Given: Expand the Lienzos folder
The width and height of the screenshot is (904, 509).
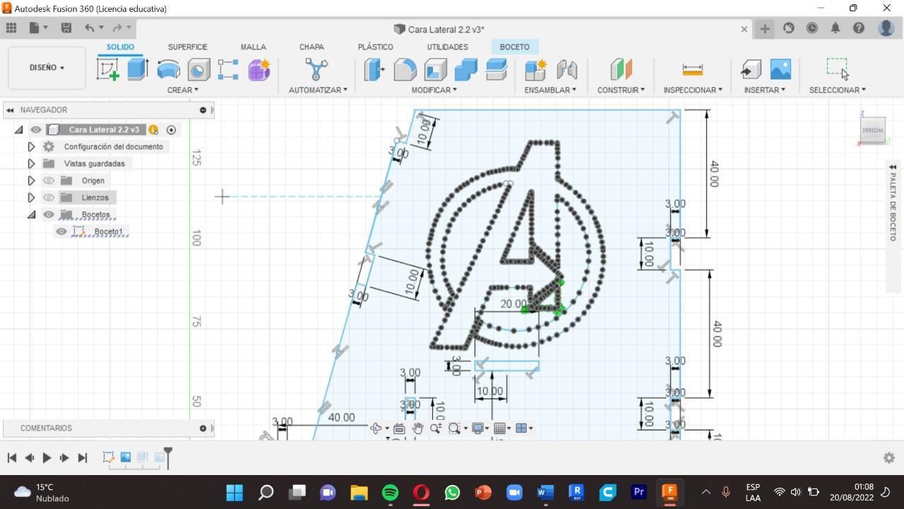Looking at the screenshot, I should click(31, 198).
